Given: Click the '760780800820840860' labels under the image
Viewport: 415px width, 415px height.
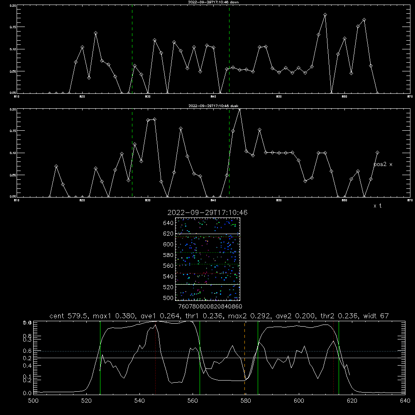Looking at the screenshot, I should click(210, 307).
